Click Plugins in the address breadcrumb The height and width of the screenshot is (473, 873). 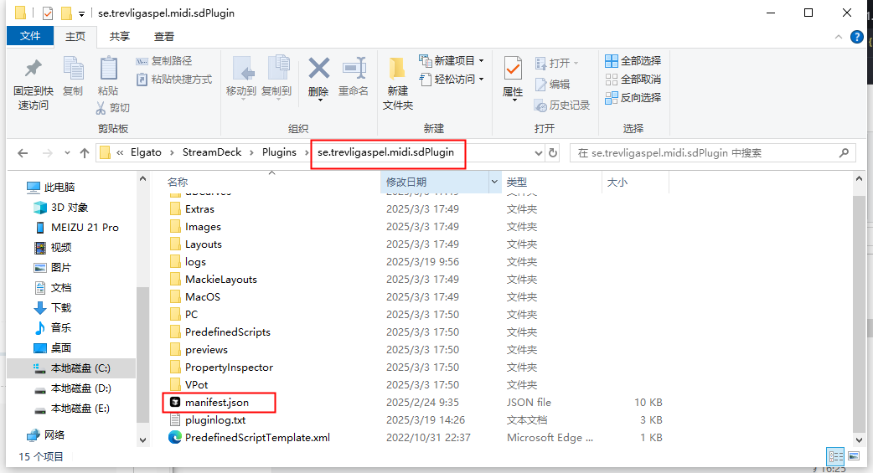tap(280, 152)
